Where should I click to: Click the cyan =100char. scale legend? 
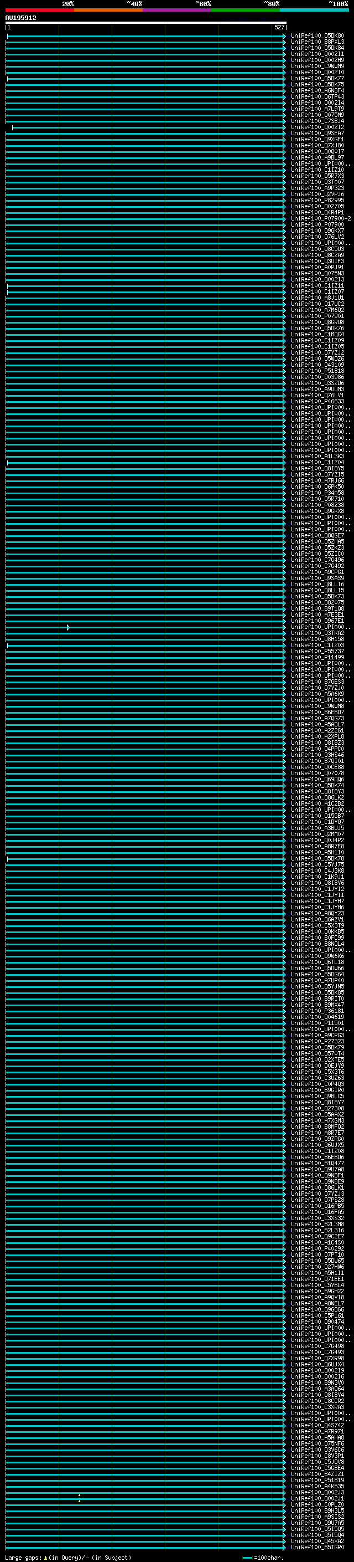point(263,1558)
